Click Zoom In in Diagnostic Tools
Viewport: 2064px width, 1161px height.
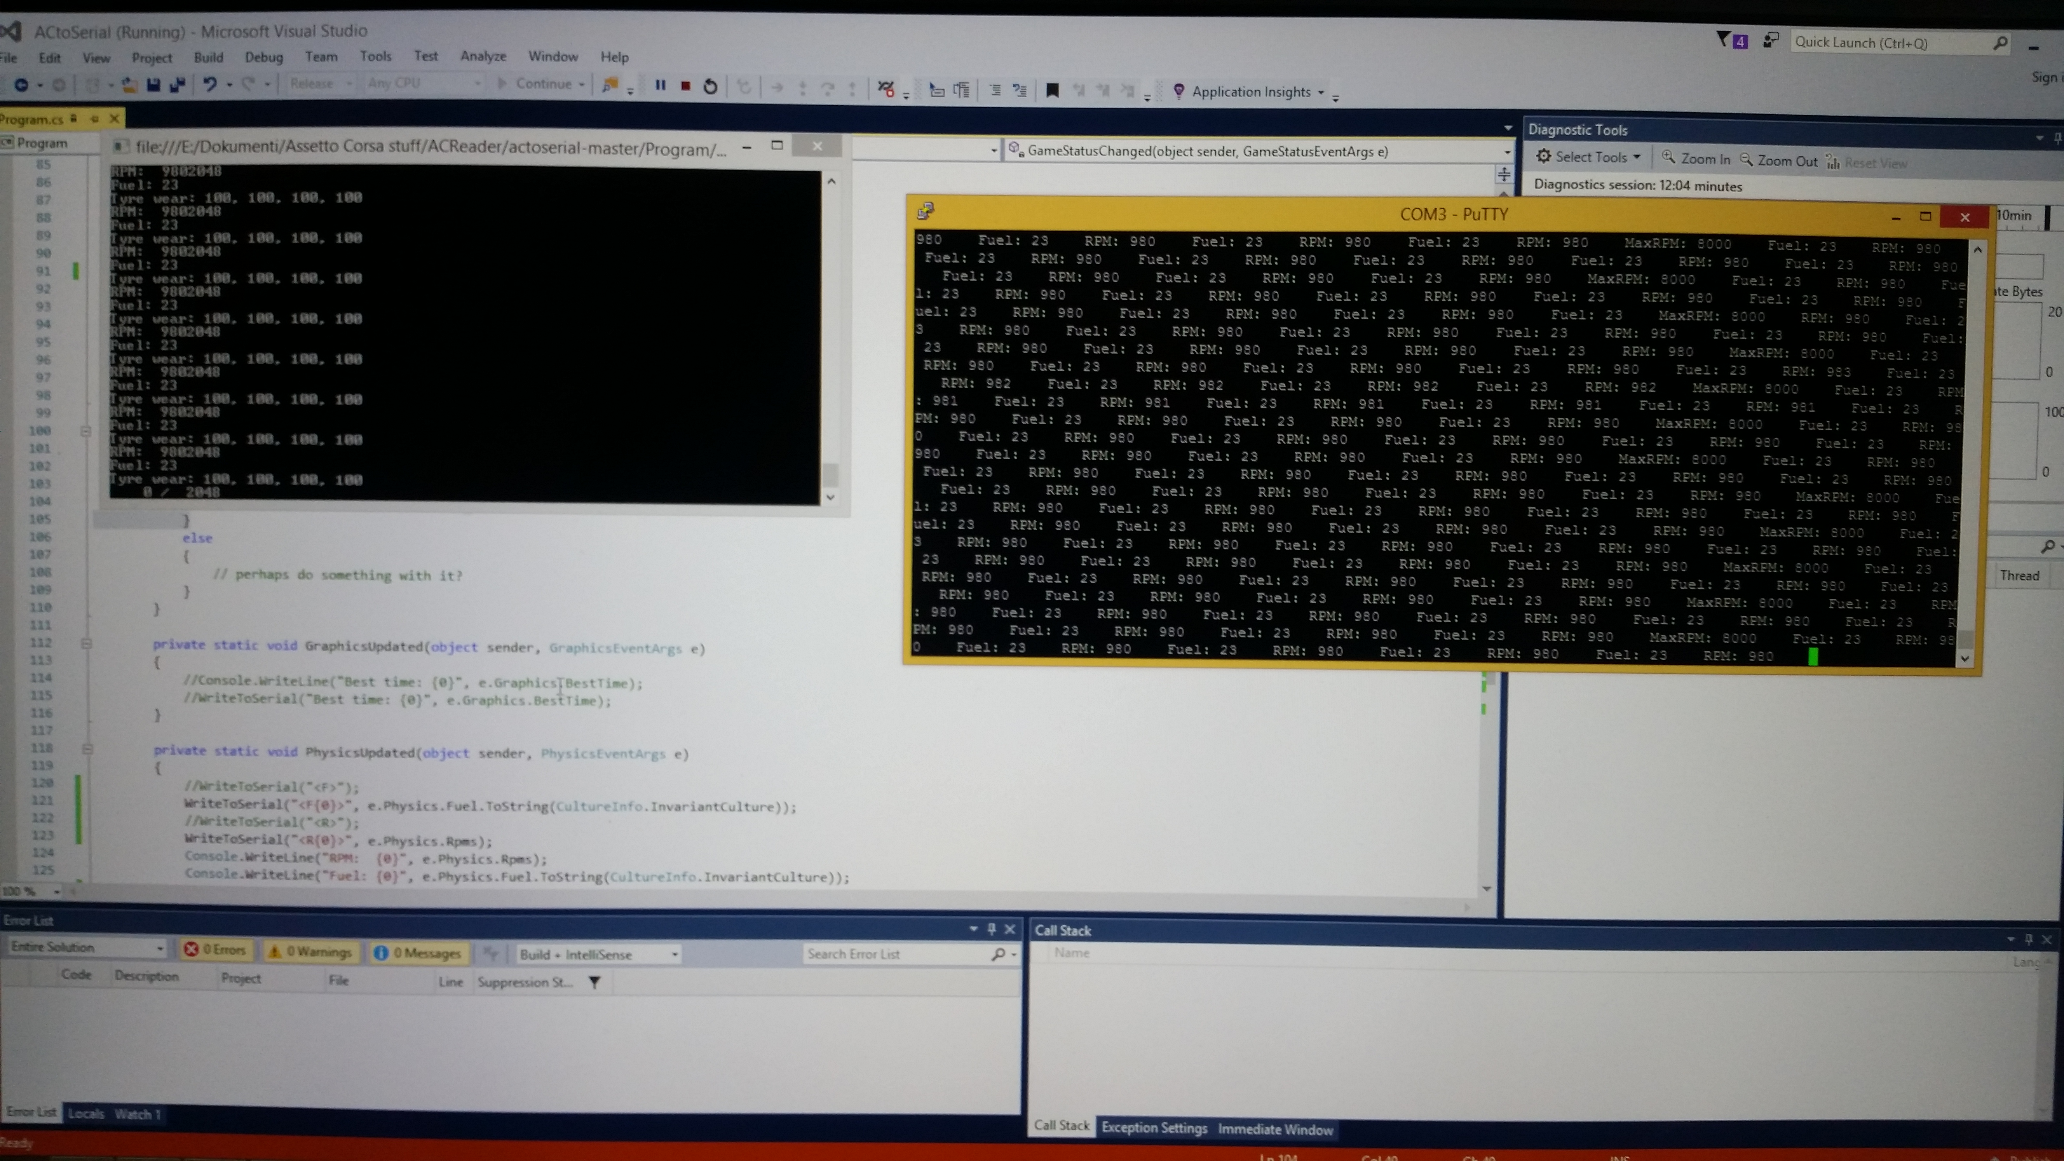tap(1695, 159)
